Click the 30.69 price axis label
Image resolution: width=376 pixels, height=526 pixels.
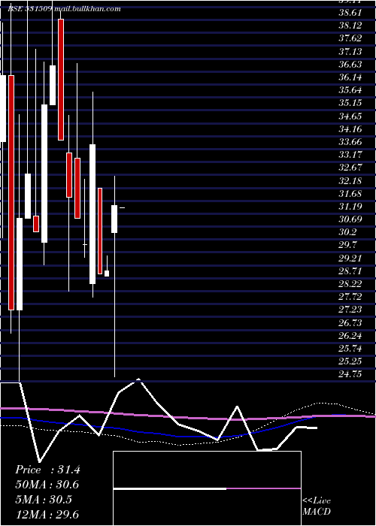[350, 219]
